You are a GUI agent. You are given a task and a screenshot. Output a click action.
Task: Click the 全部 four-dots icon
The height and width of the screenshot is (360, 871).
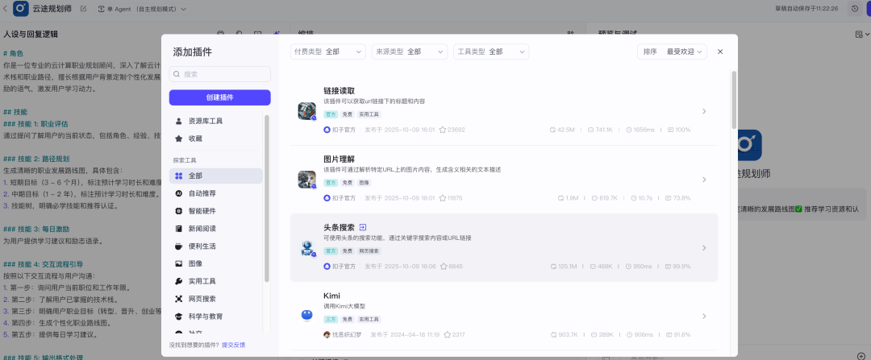(x=178, y=176)
